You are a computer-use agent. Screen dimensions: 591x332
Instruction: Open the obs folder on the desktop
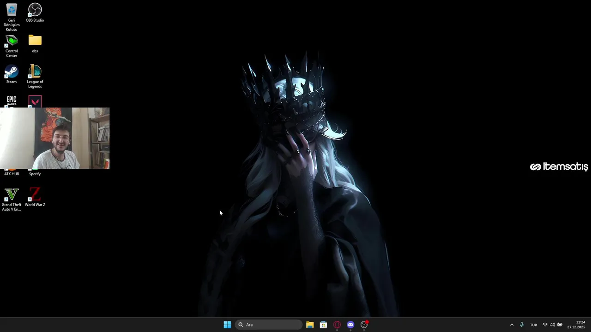tap(35, 44)
